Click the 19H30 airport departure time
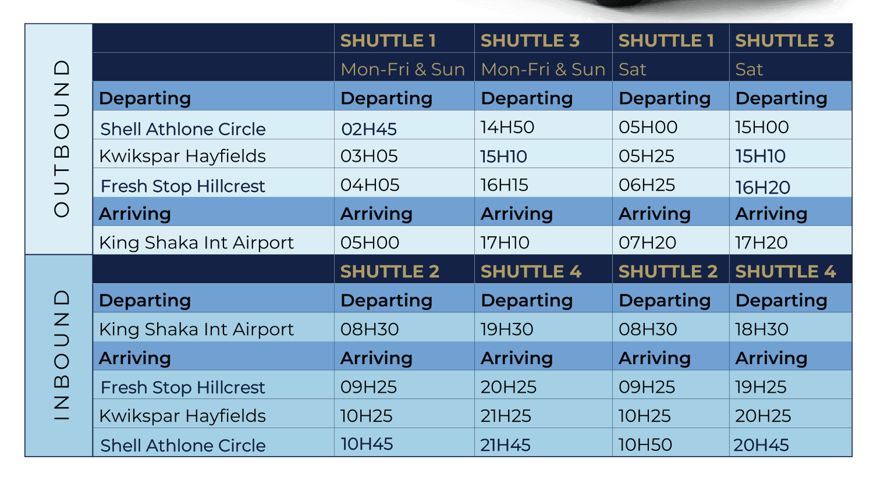The height and width of the screenshot is (484, 877). pyautogui.click(x=506, y=329)
